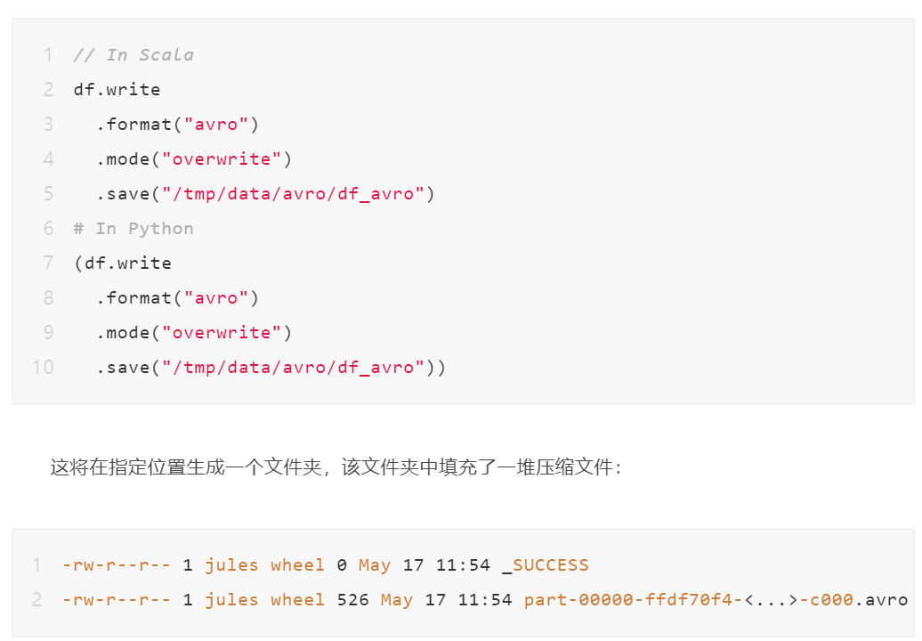The image size is (922, 641).
Task: Click the "/tmp/data/avro/df_avro" path on line 5
Action: (293, 194)
